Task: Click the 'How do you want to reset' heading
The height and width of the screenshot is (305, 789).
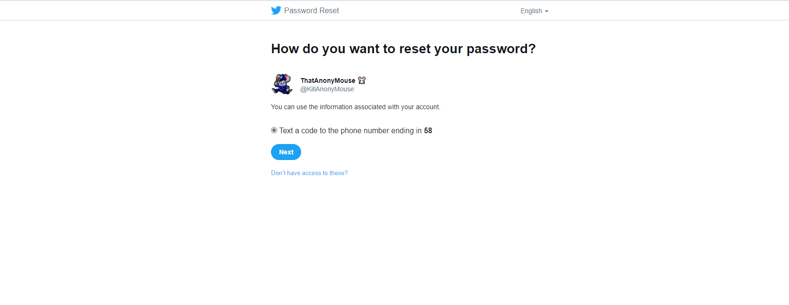Action: tap(403, 49)
